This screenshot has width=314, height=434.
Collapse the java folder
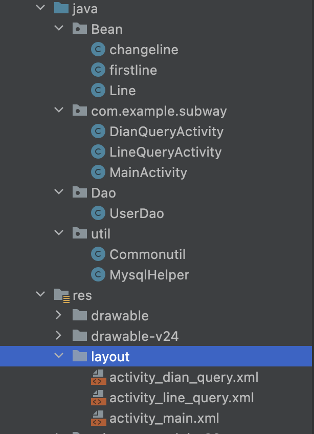tap(40, 9)
